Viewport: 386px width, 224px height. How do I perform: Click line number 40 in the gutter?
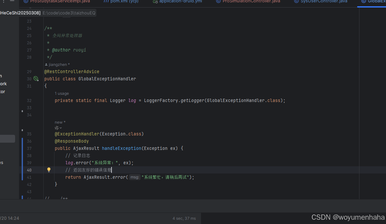point(29,170)
